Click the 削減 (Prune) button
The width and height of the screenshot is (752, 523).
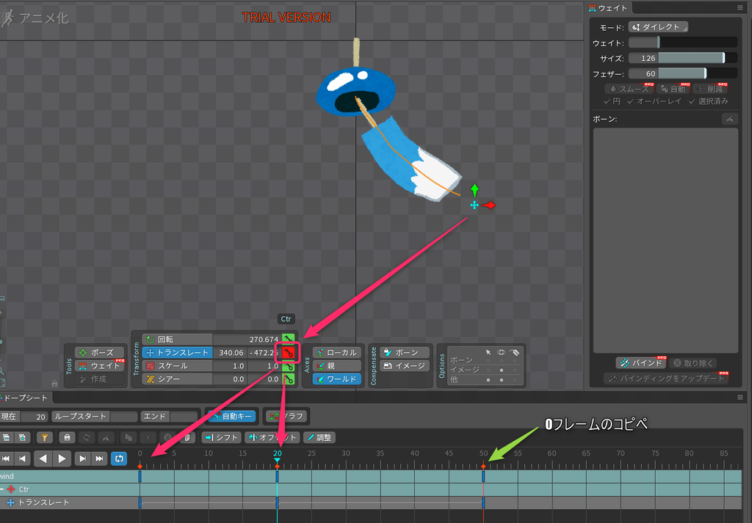710,89
